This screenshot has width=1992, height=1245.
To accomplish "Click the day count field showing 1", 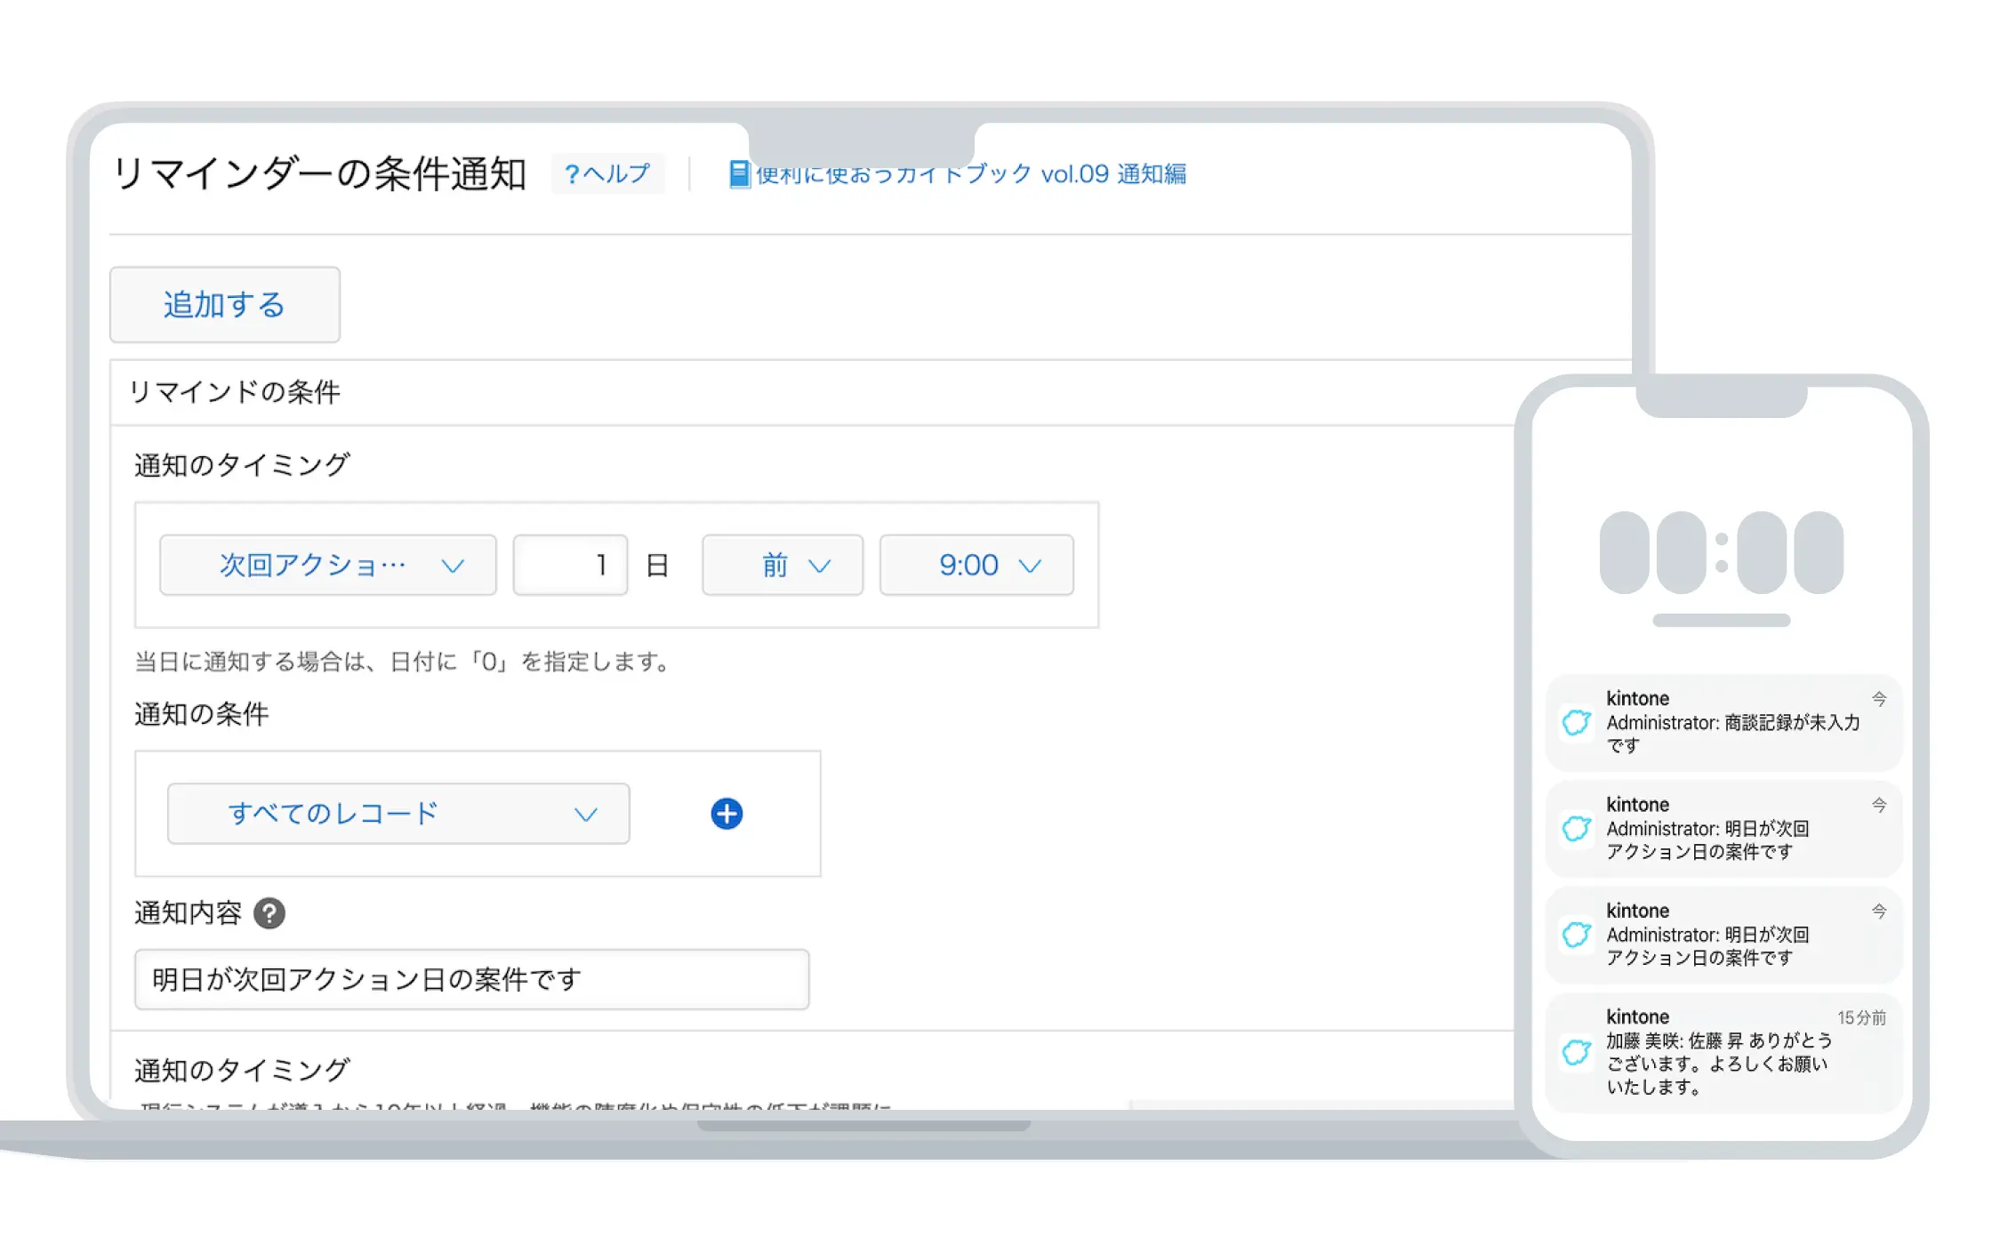I will click(x=570, y=565).
